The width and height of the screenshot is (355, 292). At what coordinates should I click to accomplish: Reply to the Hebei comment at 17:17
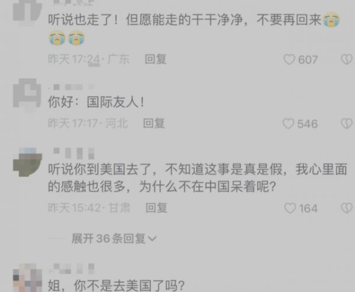pyautogui.click(x=154, y=124)
